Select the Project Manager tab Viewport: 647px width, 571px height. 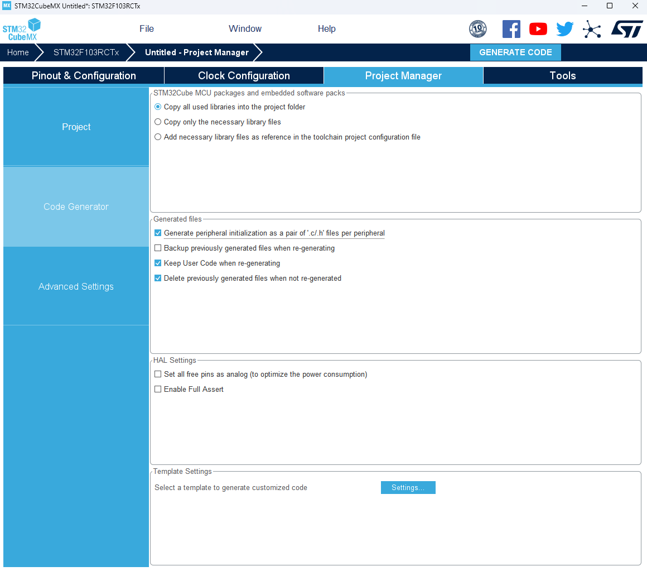point(404,75)
